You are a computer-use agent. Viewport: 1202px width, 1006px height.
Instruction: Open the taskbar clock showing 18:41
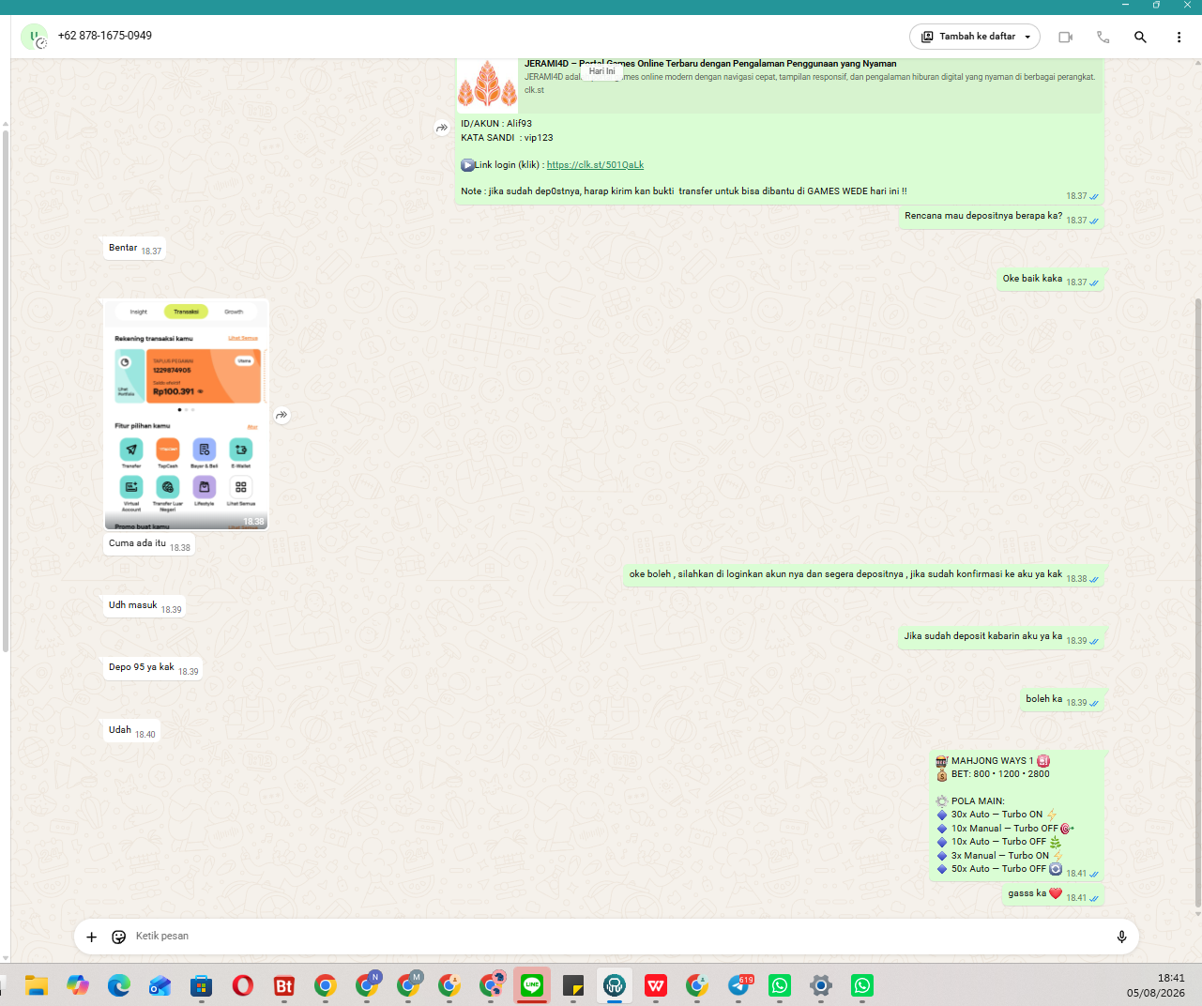click(1156, 985)
